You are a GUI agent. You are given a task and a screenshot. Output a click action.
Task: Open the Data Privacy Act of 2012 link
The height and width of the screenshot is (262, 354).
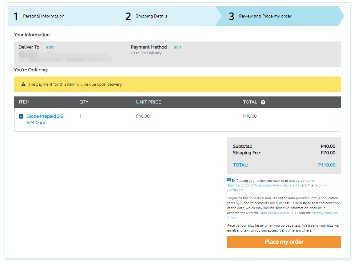point(279,213)
